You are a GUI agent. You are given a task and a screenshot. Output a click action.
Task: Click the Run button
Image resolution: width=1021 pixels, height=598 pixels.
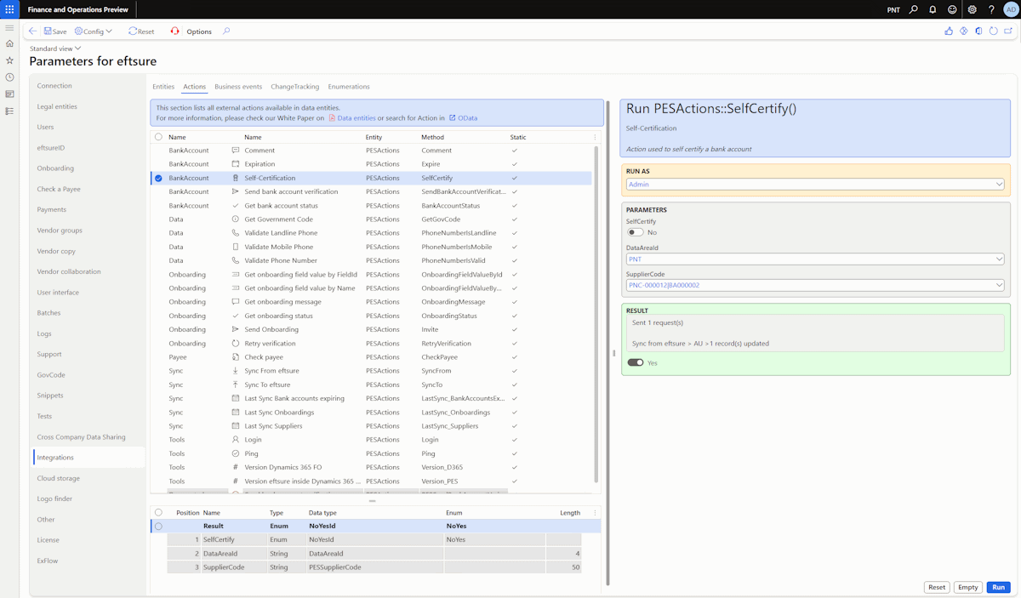tap(999, 587)
